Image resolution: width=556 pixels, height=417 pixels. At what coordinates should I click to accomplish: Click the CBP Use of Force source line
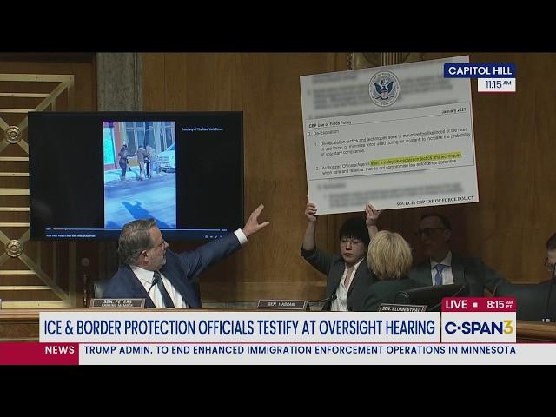pyautogui.click(x=434, y=200)
